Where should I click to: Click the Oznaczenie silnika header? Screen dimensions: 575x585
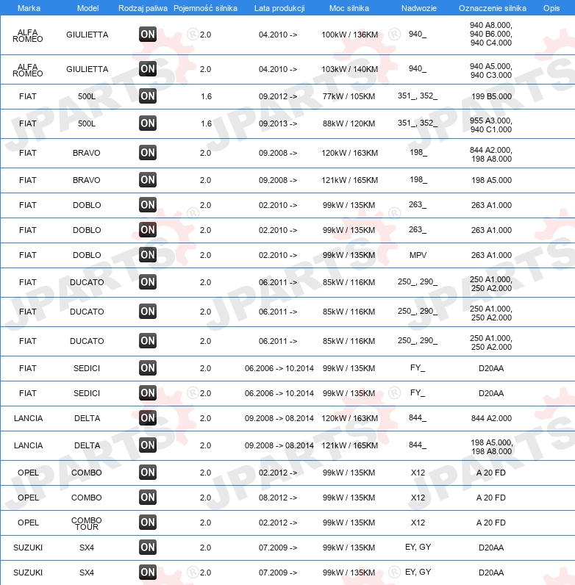[x=493, y=8]
